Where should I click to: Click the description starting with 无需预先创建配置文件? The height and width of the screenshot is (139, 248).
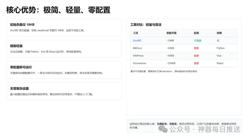[x=57, y=73]
